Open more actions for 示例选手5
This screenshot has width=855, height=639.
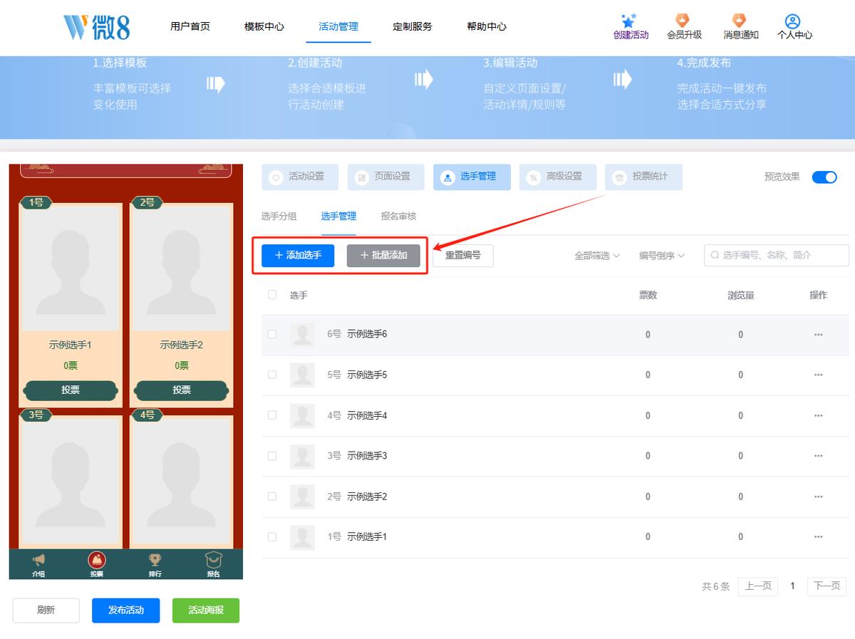point(818,375)
